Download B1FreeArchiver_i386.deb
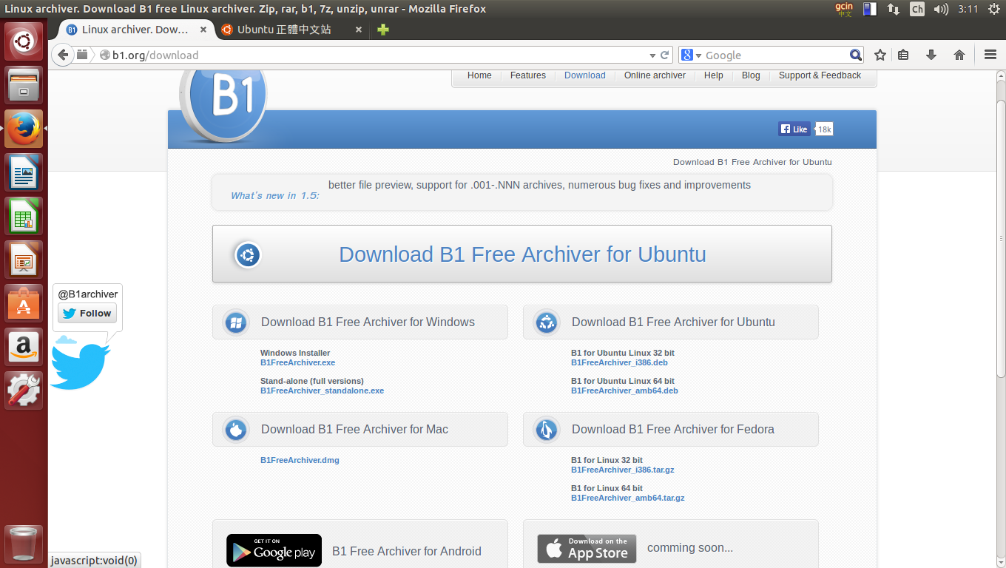 coord(619,362)
